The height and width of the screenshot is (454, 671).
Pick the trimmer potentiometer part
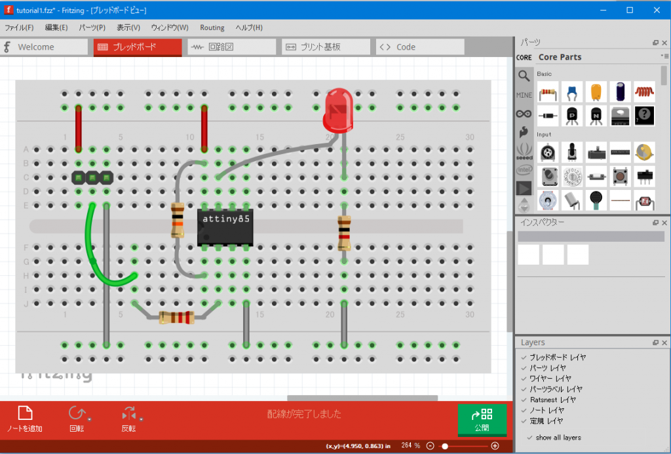click(x=548, y=153)
